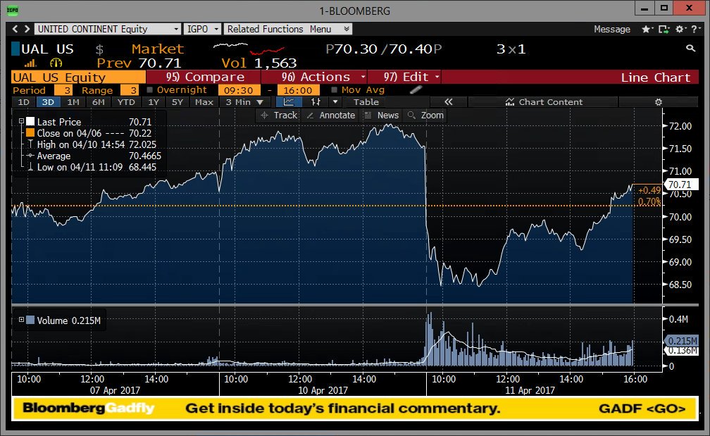This screenshot has height=436, width=710.
Task: Go forward with the right arrow
Action: (27, 29)
